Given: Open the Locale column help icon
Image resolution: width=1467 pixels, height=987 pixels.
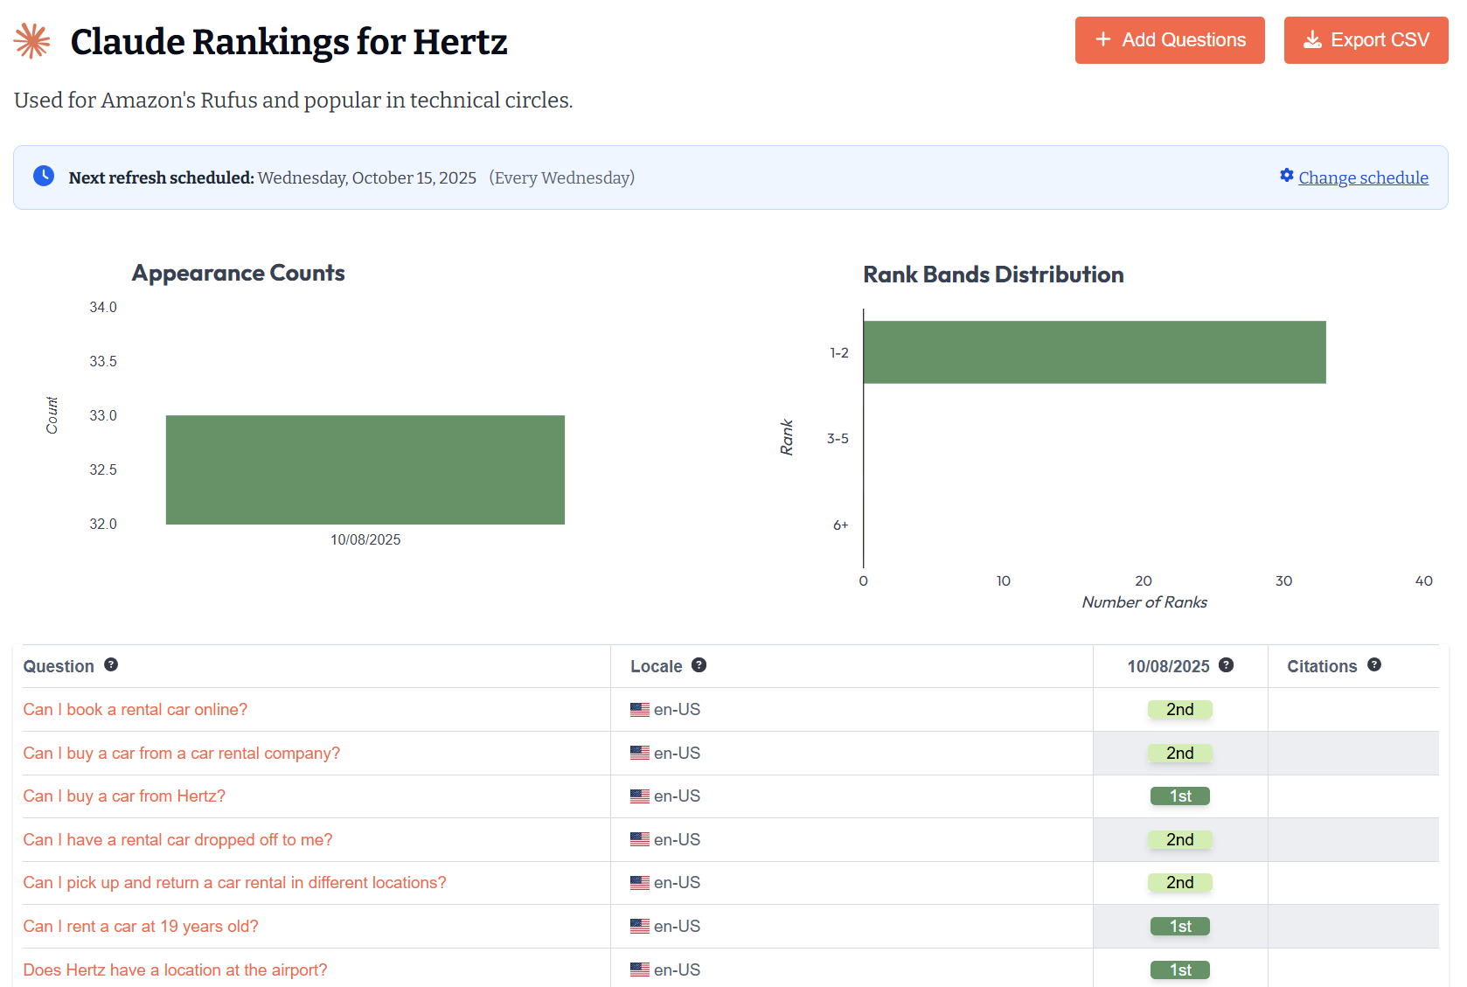Looking at the screenshot, I should click(x=699, y=664).
